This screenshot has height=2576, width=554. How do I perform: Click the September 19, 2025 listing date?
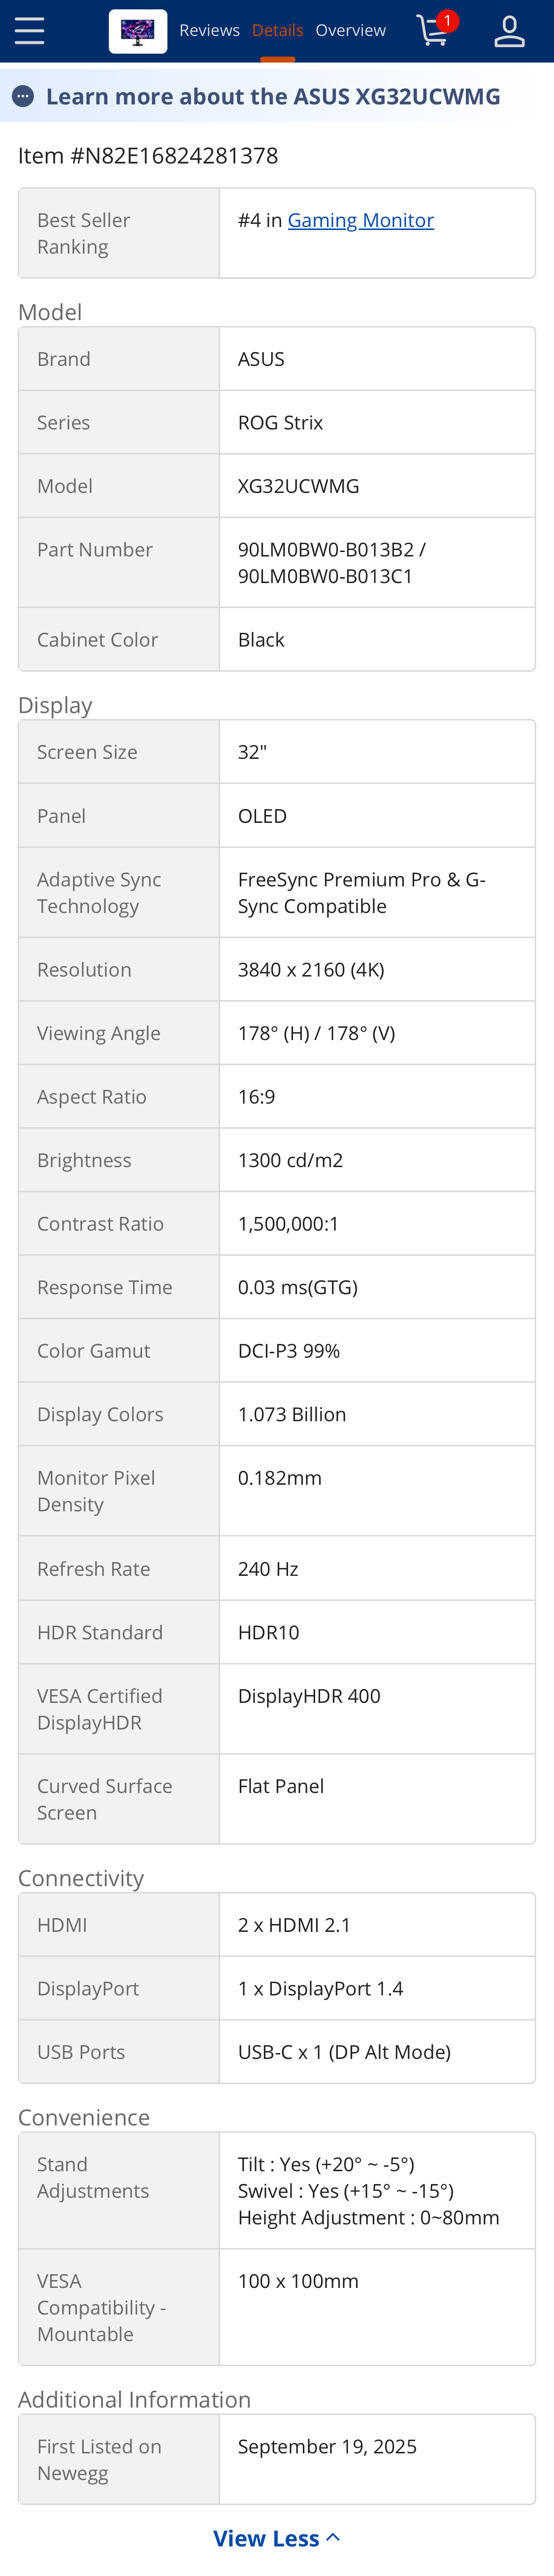coord(327,2447)
